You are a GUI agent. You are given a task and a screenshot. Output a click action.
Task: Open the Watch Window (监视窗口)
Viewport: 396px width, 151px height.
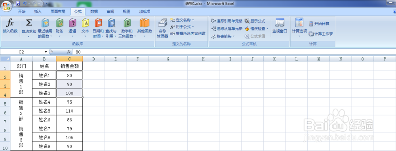pos(280,26)
